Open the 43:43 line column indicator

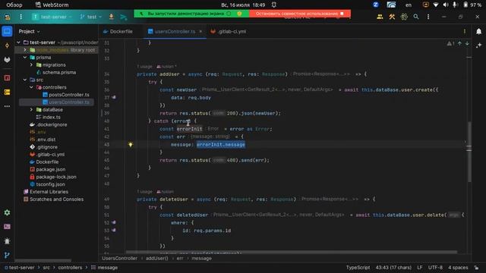pyautogui.click(x=393, y=268)
